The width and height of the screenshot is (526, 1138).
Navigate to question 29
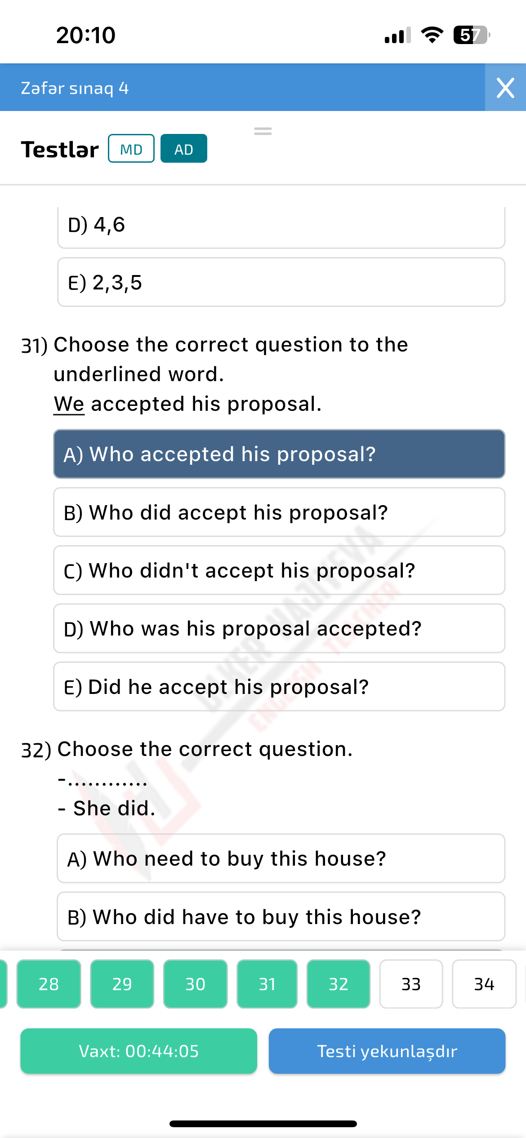(122, 984)
